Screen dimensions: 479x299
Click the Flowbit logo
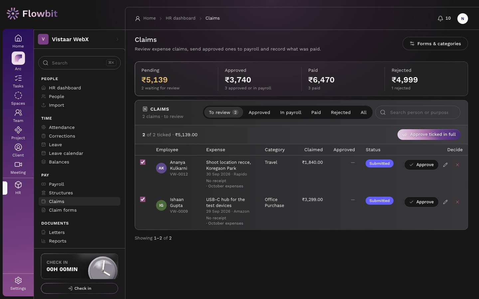(32, 14)
